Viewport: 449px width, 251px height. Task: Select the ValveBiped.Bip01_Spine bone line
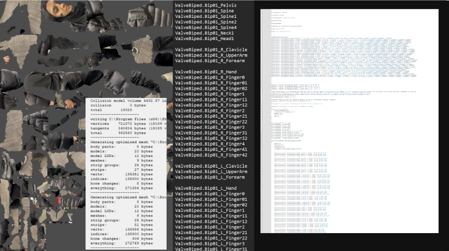point(204,11)
